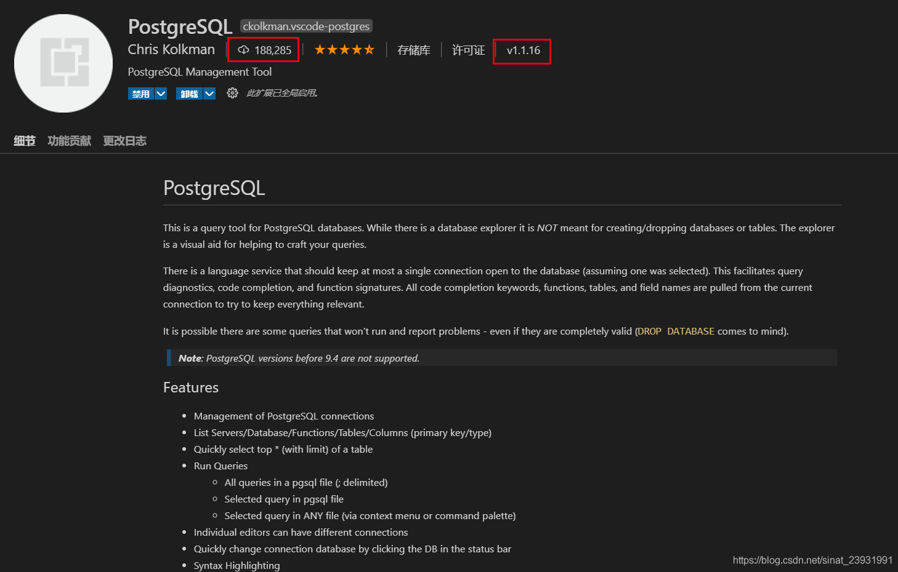Click the 卸载 (Uninstall) button
The image size is (898, 572).
pyautogui.click(x=189, y=93)
